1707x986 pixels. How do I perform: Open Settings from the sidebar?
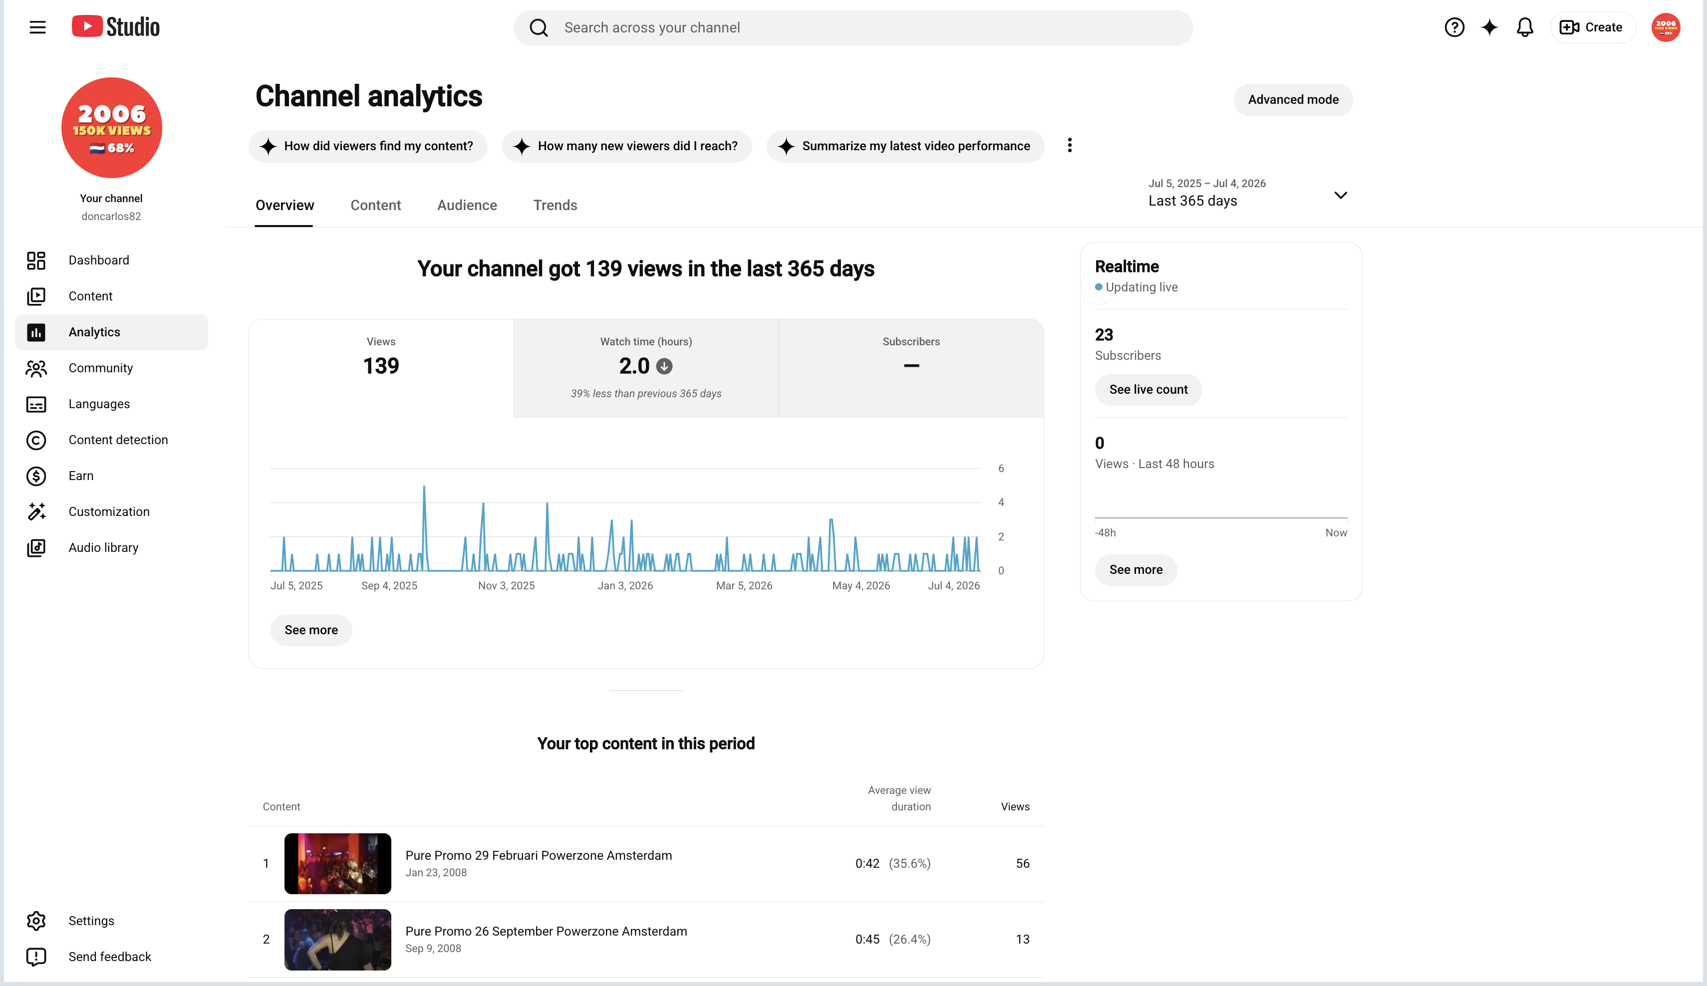pos(112,920)
